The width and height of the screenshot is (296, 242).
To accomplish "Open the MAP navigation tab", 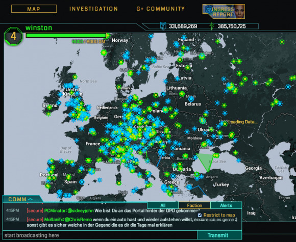I will pyautogui.click(x=34, y=9).
